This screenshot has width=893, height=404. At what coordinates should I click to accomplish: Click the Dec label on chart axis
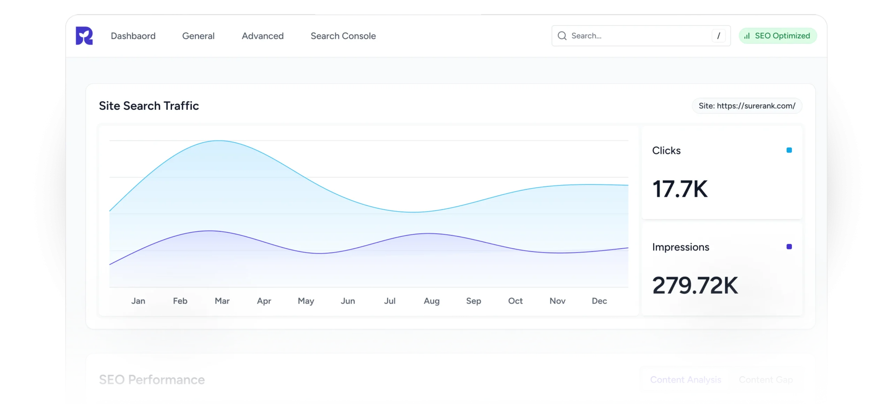599,301
